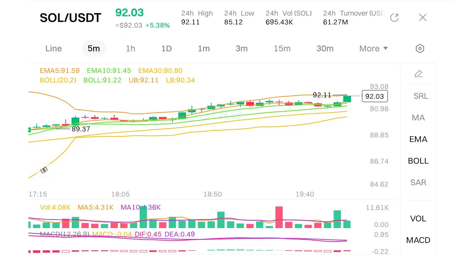Select the 3m interval tab
Screen dimensions: 454x255
pos(242,49)
